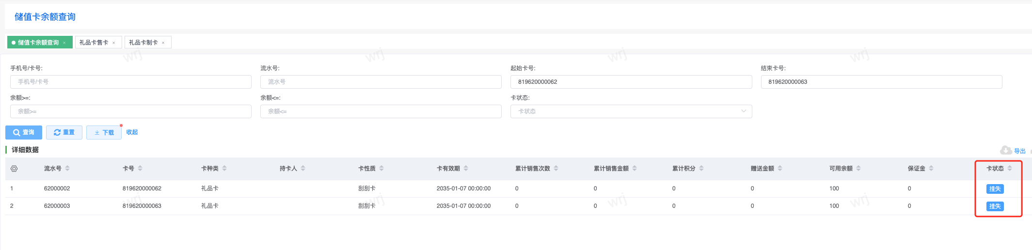Click the table column settings gear icon

[x=14, y=169]
